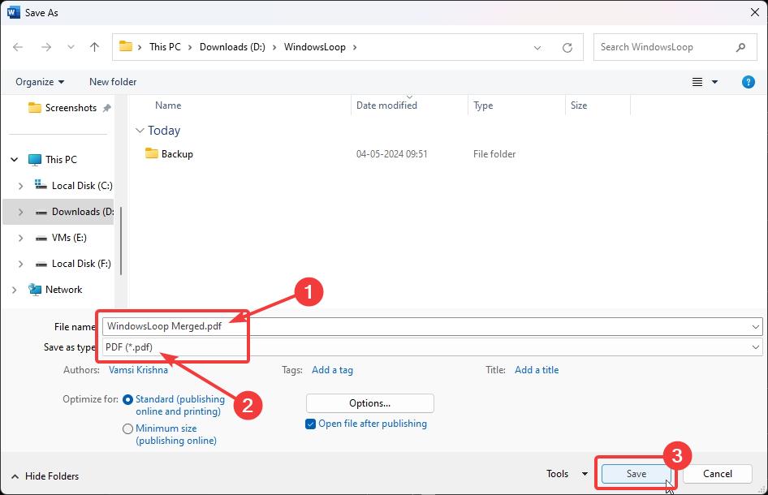The width and height of the screenshot is (768, 495).
Task: Enable Minimum size publishing option
Action: point(127,428)
